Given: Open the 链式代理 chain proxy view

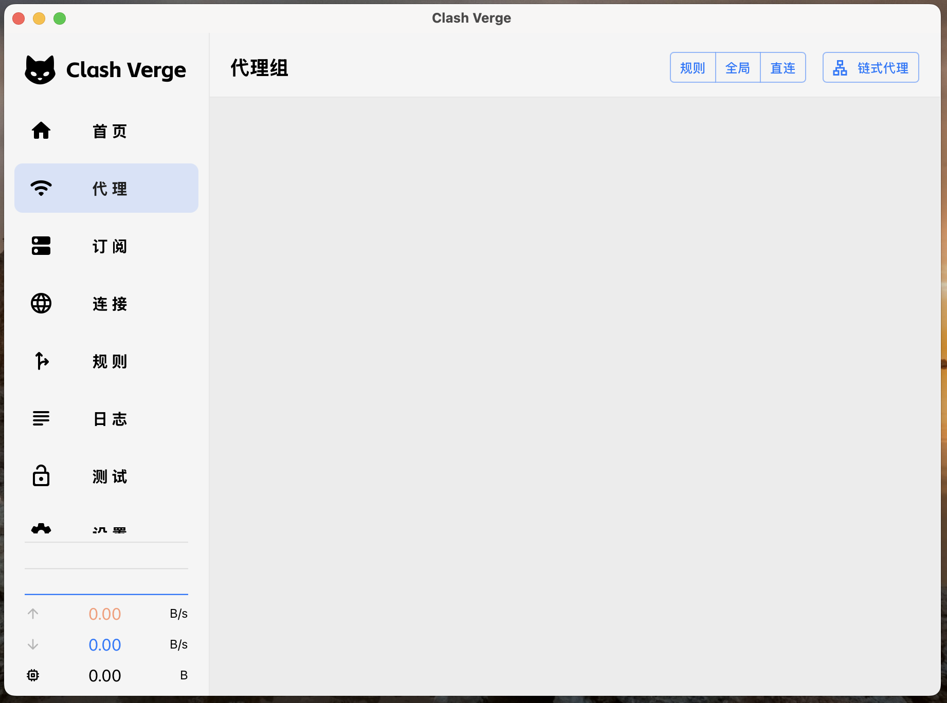Looking at the screenshot, I should (871, 67).
